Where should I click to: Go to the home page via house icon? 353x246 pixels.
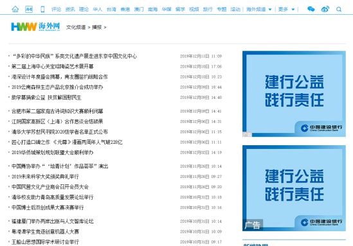coord(15,9)
